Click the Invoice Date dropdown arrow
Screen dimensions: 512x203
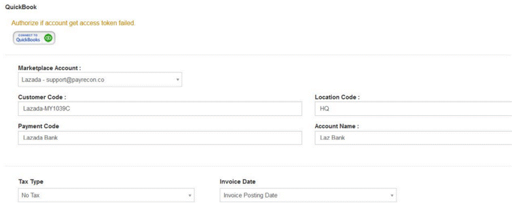tap(392, 195)
